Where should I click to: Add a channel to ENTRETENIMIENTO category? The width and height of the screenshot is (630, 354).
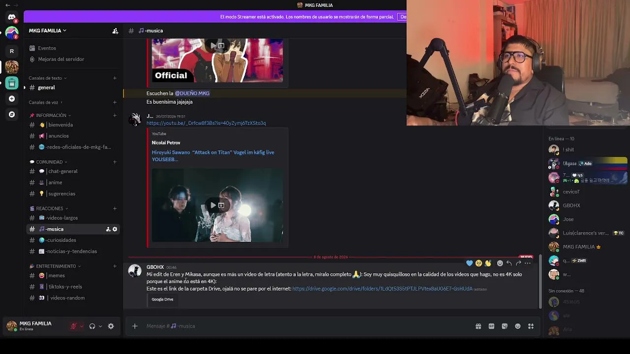click(115, 266)
